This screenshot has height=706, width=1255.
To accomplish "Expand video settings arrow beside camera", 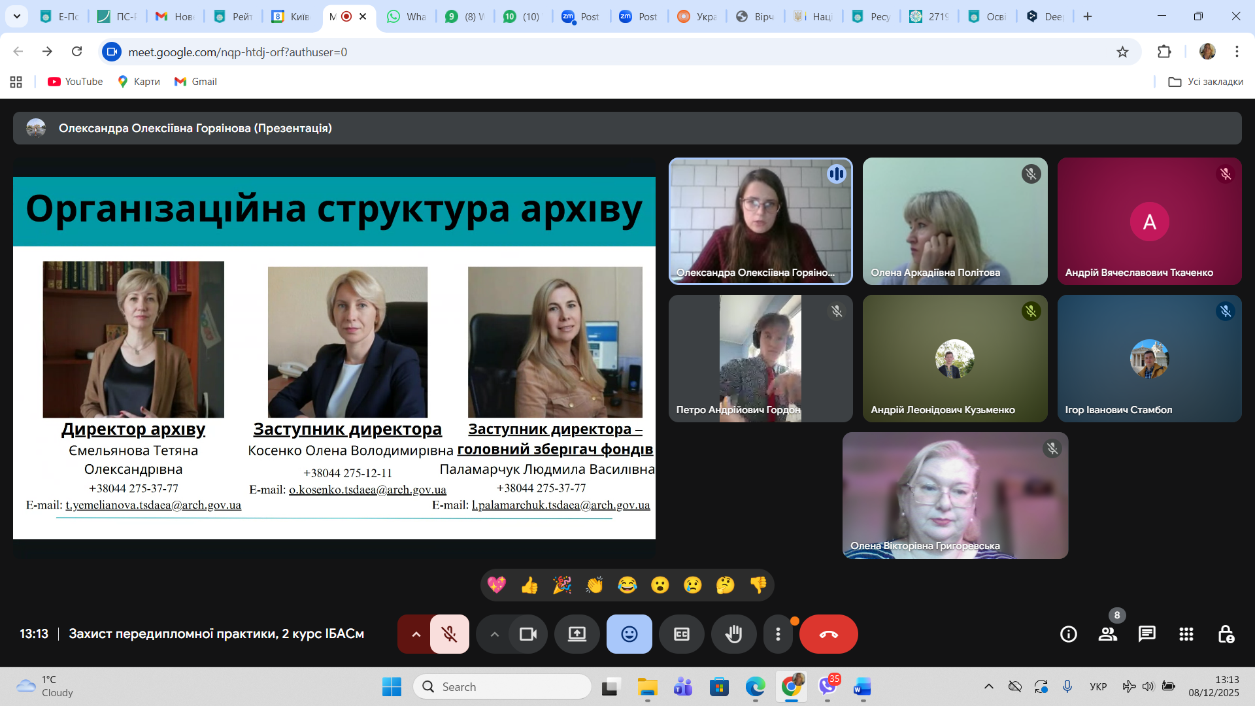I will pyautogui.click(x=495, y=634).
